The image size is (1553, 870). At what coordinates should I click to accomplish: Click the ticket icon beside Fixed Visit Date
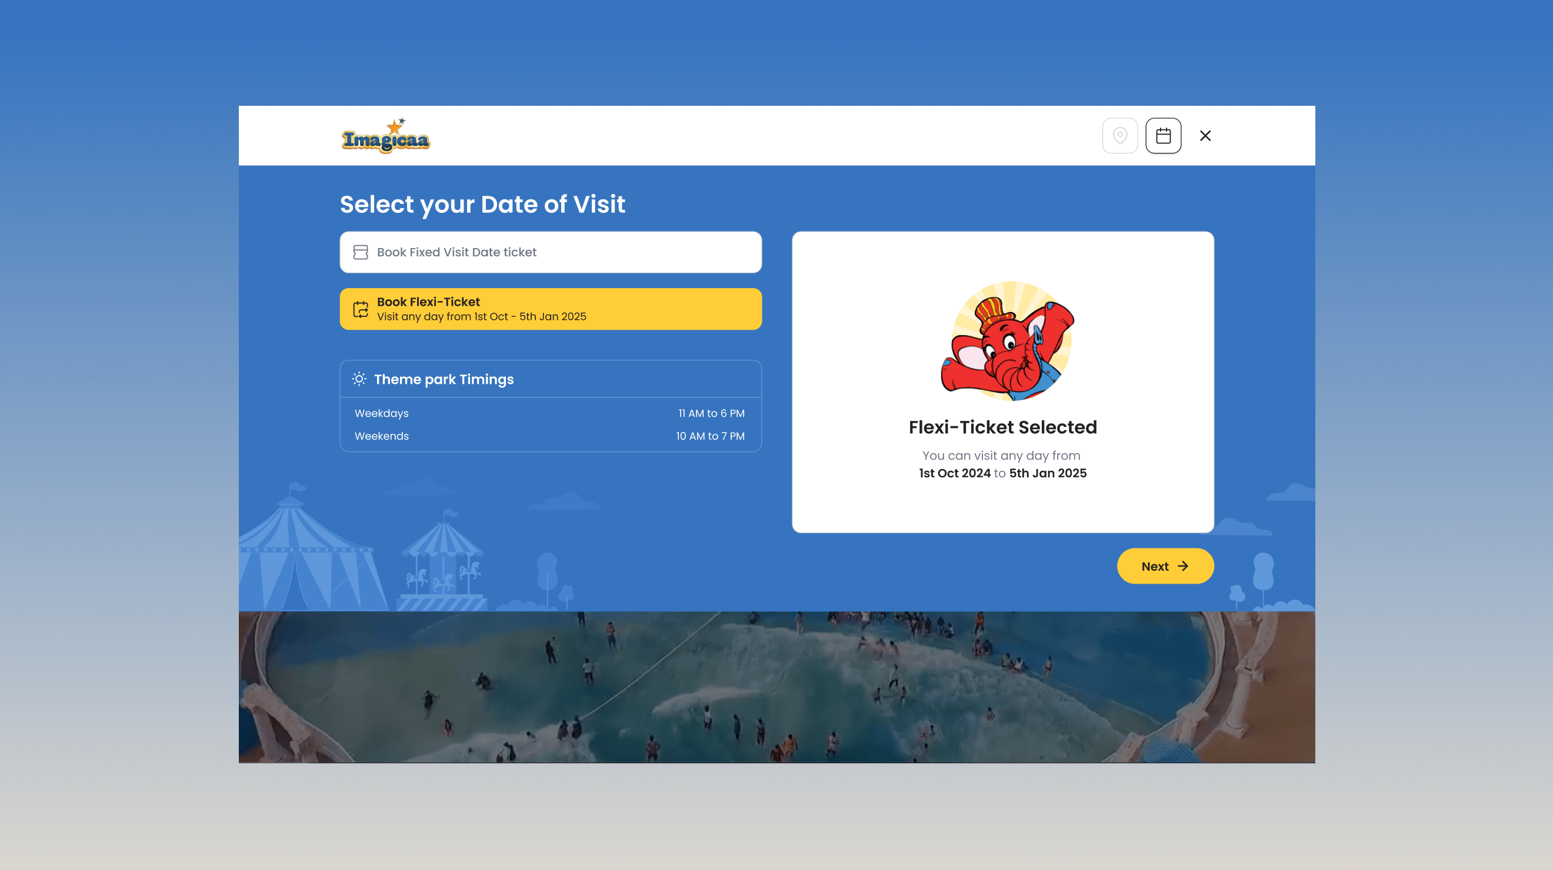pyautogui.click(x=361, y=252)
